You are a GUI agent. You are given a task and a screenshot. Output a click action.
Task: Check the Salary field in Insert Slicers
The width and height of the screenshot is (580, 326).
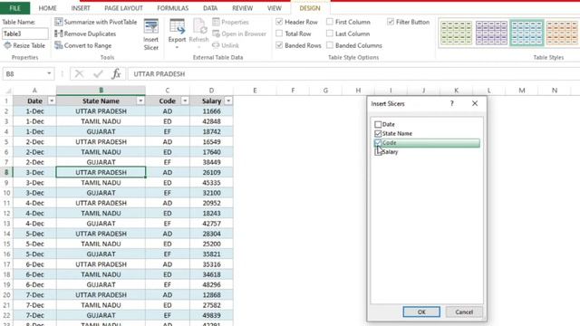point(378,152)
